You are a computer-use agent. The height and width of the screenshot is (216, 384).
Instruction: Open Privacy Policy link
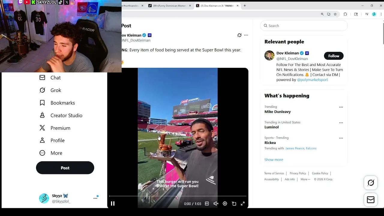(298, 173)
